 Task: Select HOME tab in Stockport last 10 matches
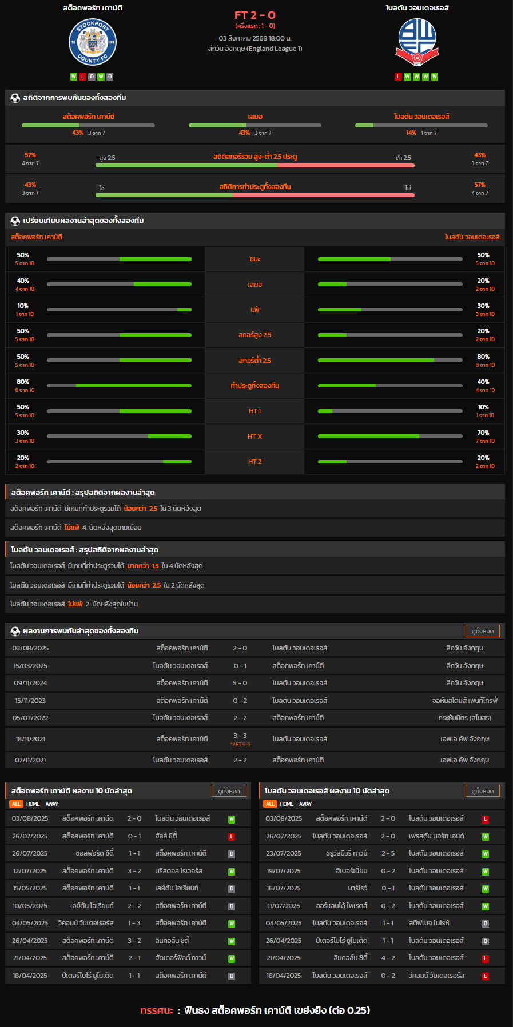point(33,804)
